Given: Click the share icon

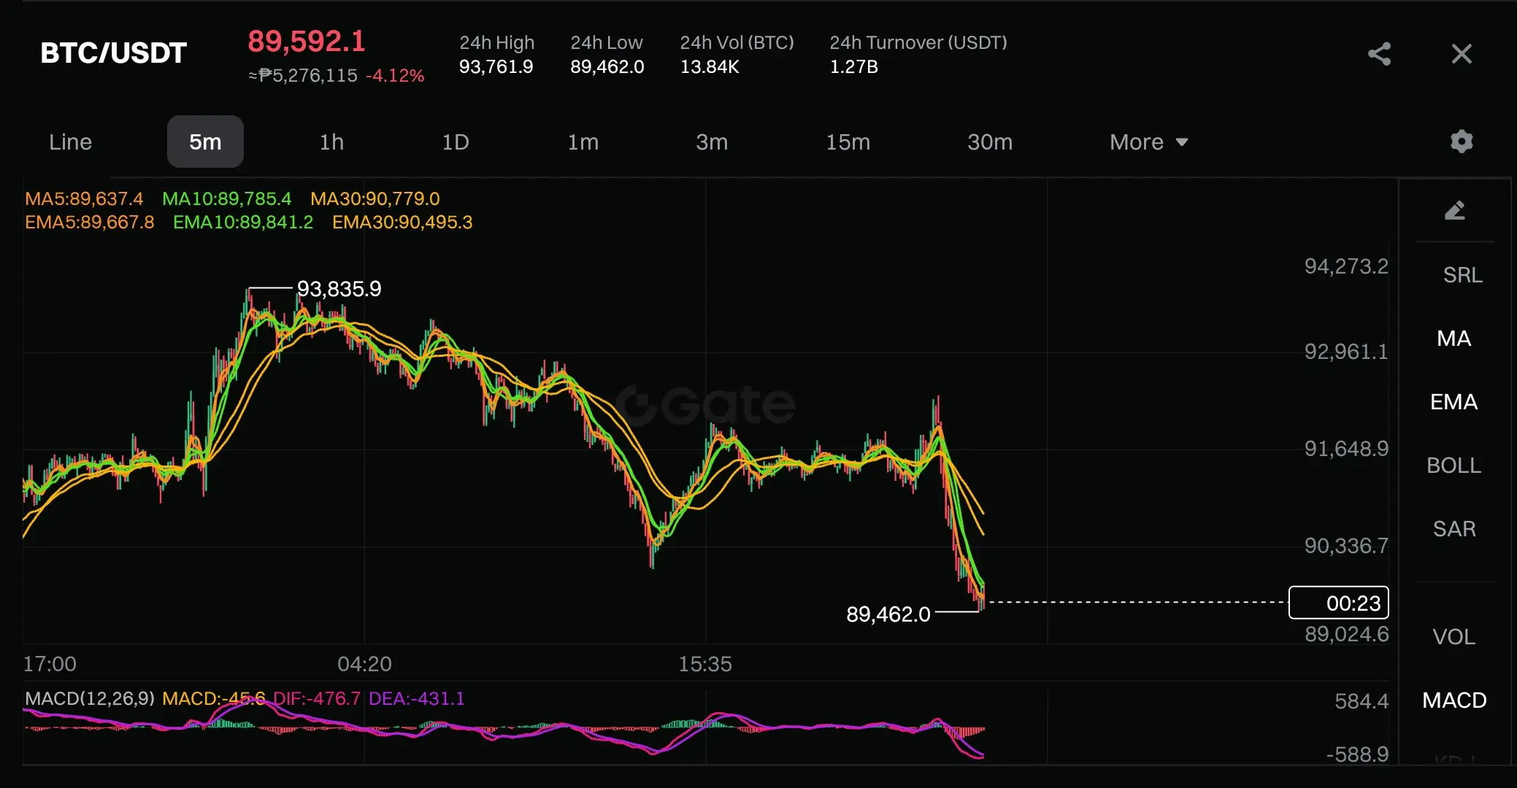Looking at the screenshot, I should coord(1379,54).
